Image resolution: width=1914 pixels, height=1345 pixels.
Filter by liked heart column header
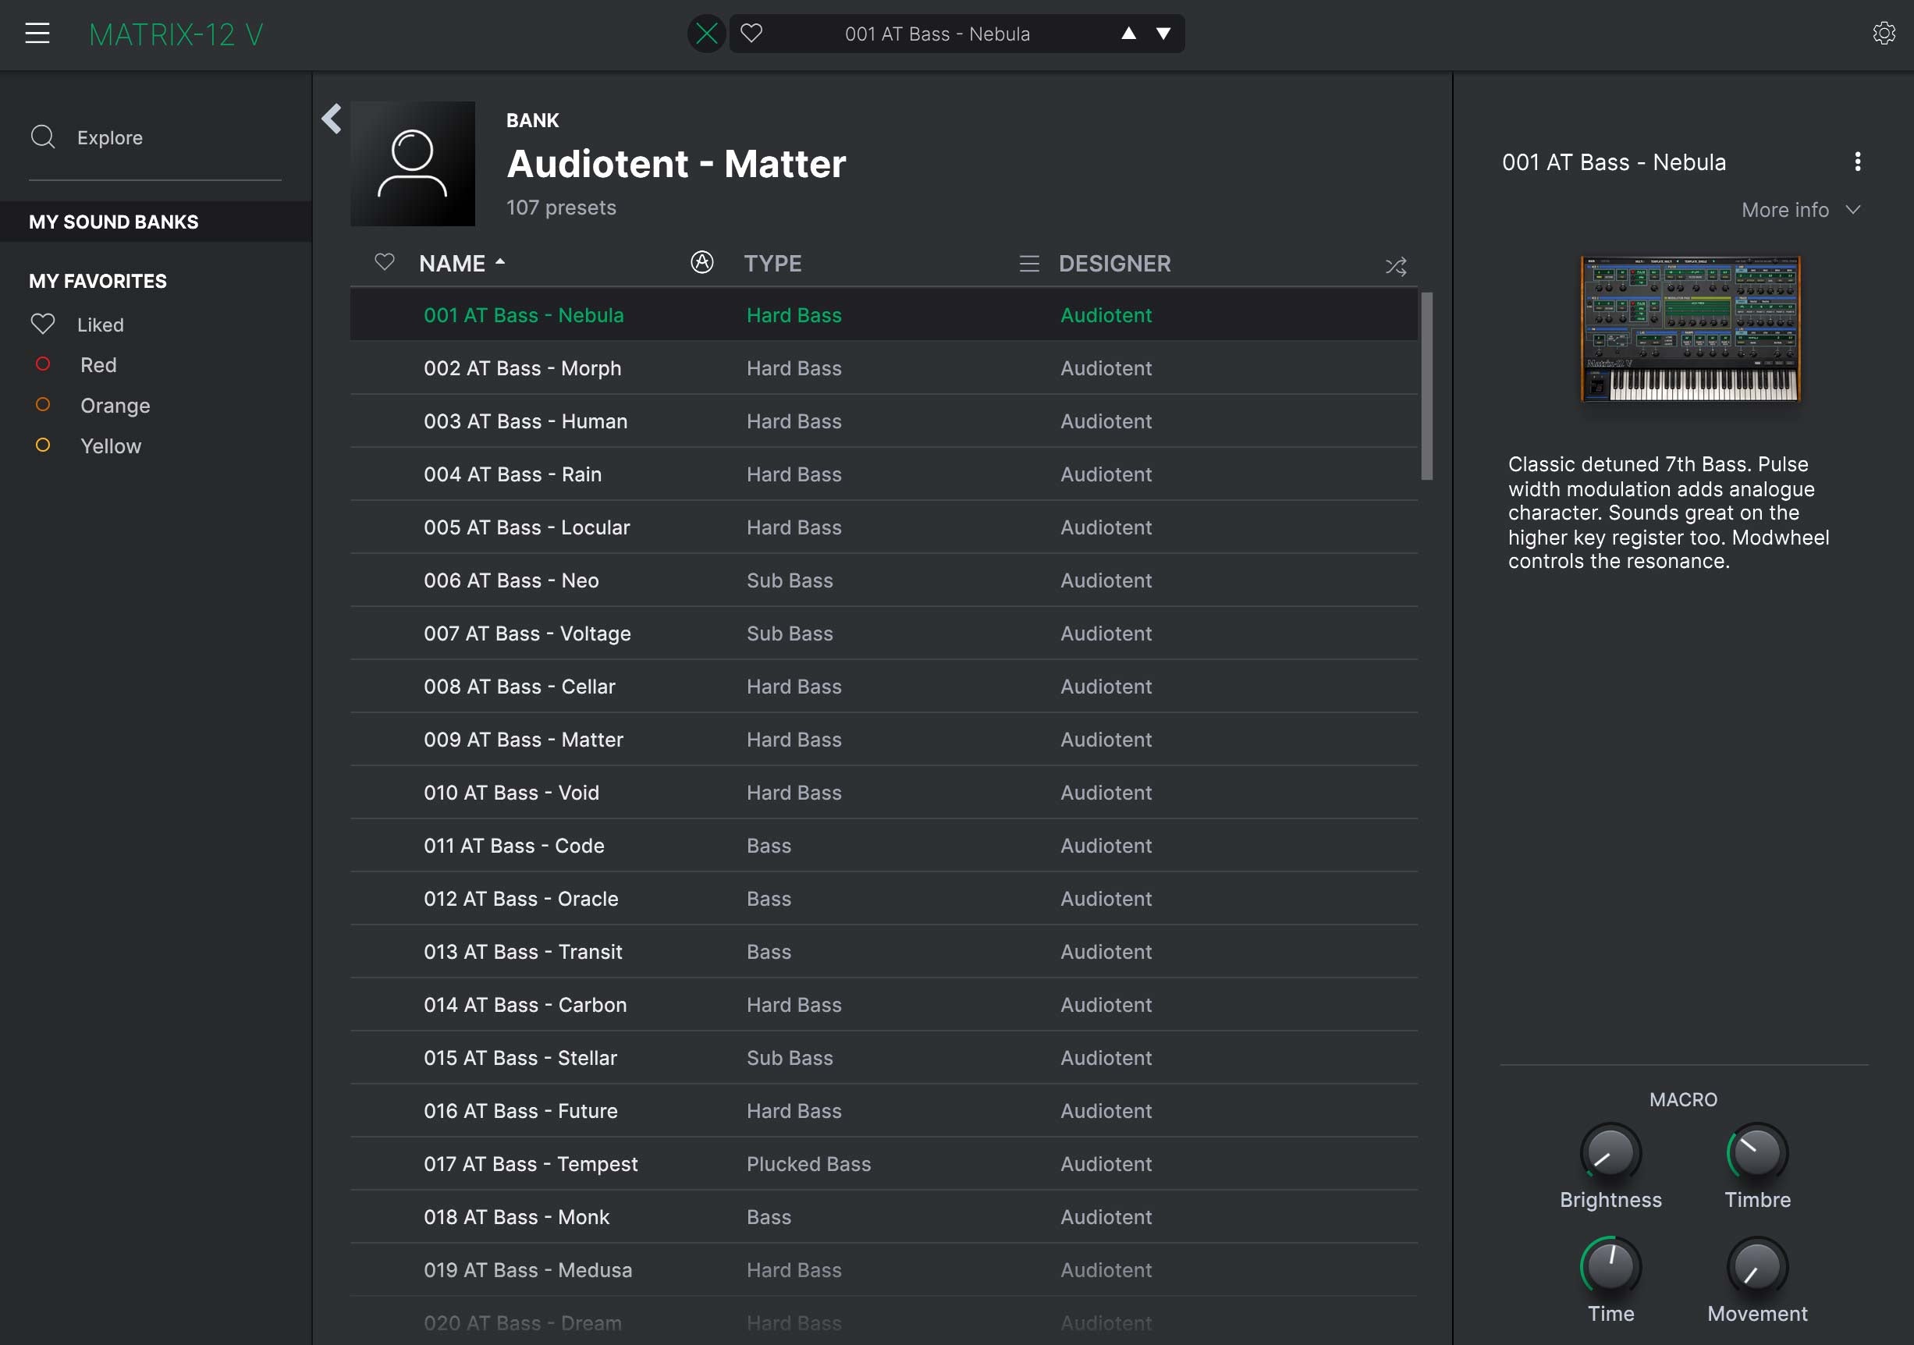pos(385,262)
